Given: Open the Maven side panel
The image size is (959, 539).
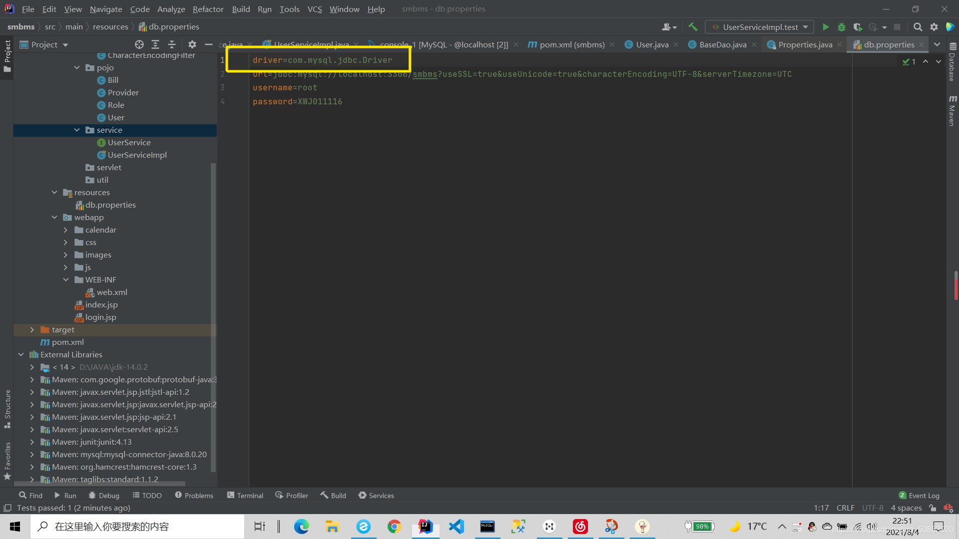Looking at the screenshot, I should 952,110.
